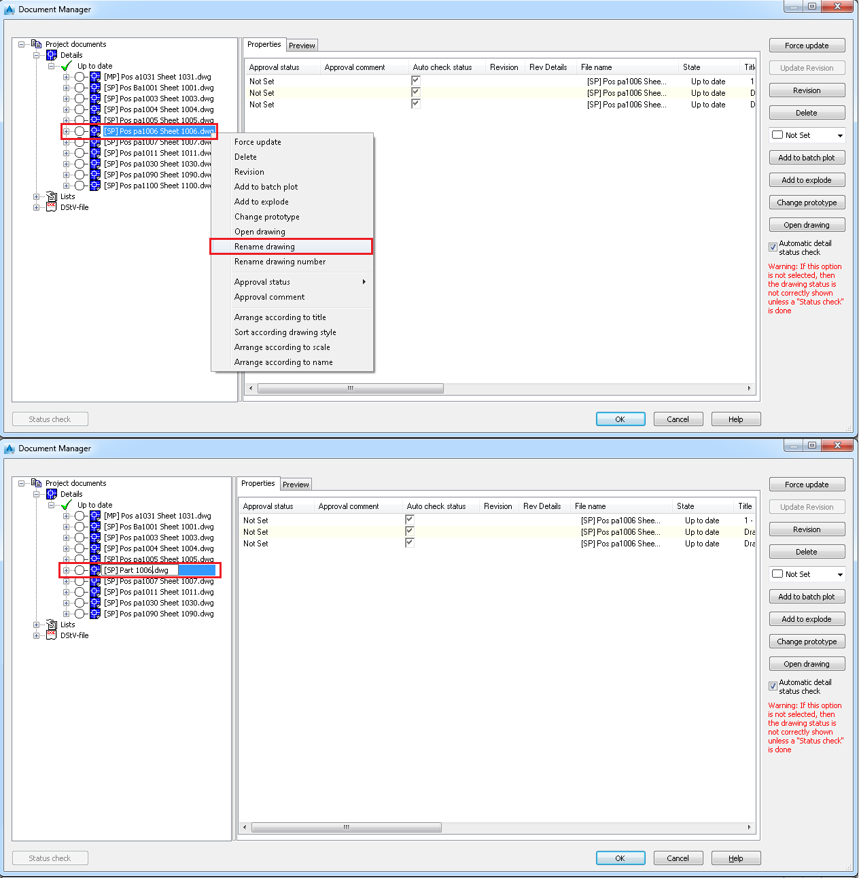Click drawing icon of Pos pa1100 in upper window
Image resolution: width=859 pixels, height=878 pixels.
pos(95,186)
